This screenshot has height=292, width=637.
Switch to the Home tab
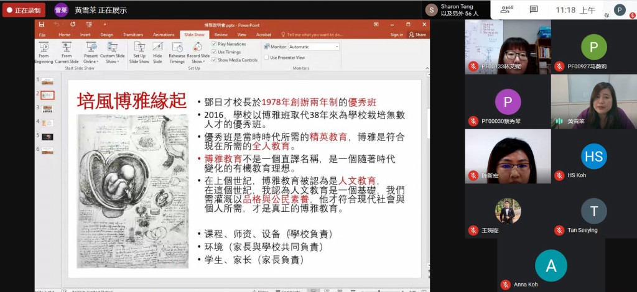tap(64, 35)
